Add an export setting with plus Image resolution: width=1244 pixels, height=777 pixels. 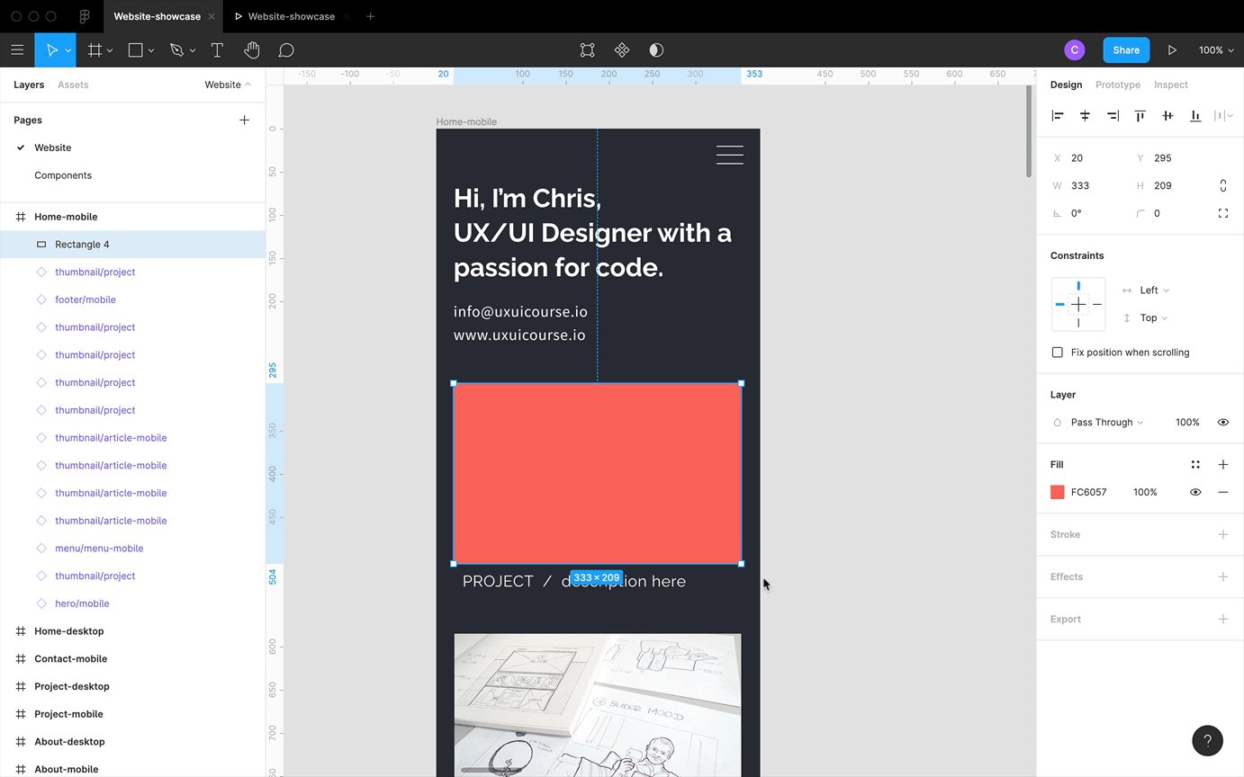[1223, 619]
